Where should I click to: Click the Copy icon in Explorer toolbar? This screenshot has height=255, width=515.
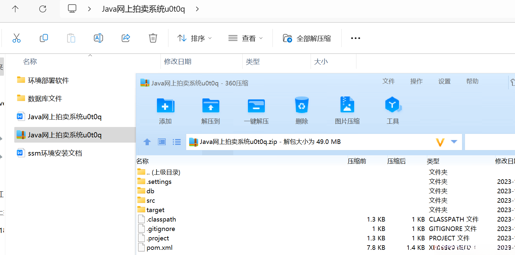point(44,38)
